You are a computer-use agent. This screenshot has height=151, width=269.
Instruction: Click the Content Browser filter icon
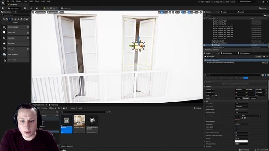tap(110, 112)
